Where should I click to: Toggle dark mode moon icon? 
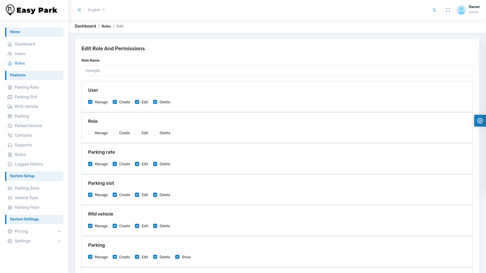click(435, 10)
